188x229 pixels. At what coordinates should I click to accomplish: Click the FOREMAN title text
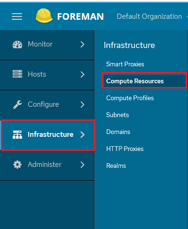(80, 16)
